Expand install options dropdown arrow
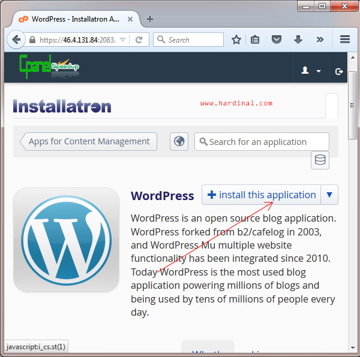The height and width of the screenshot is (357, 360). coord(329,195)
